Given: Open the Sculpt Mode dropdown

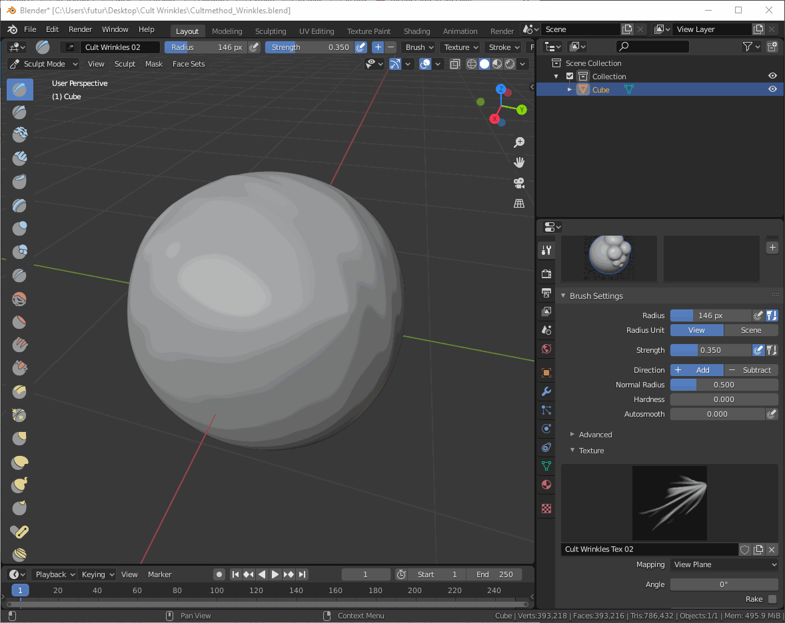Looking at the screenshot, I should point(43,63).
